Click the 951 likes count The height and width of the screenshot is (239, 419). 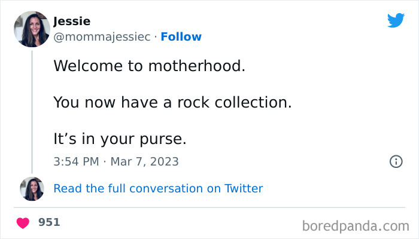(49, 222)
